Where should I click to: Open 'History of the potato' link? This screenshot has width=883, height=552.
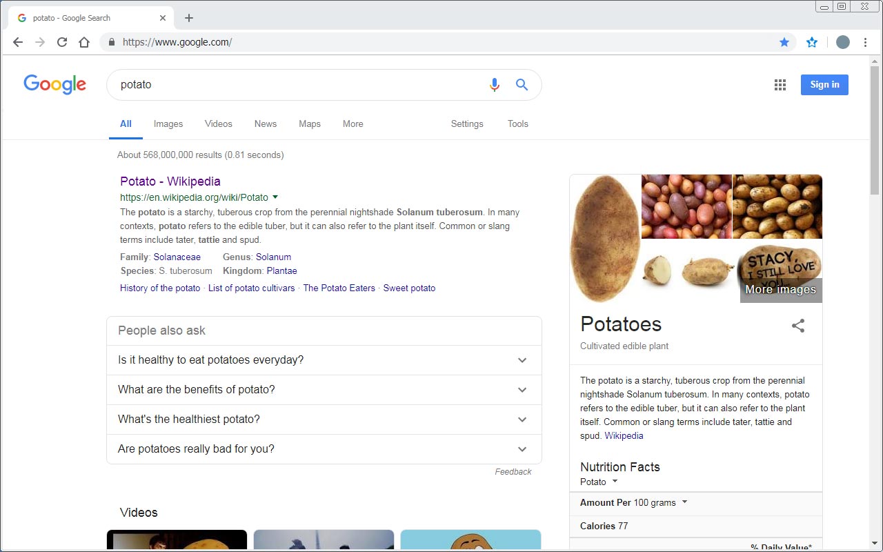tap(160, 288)
